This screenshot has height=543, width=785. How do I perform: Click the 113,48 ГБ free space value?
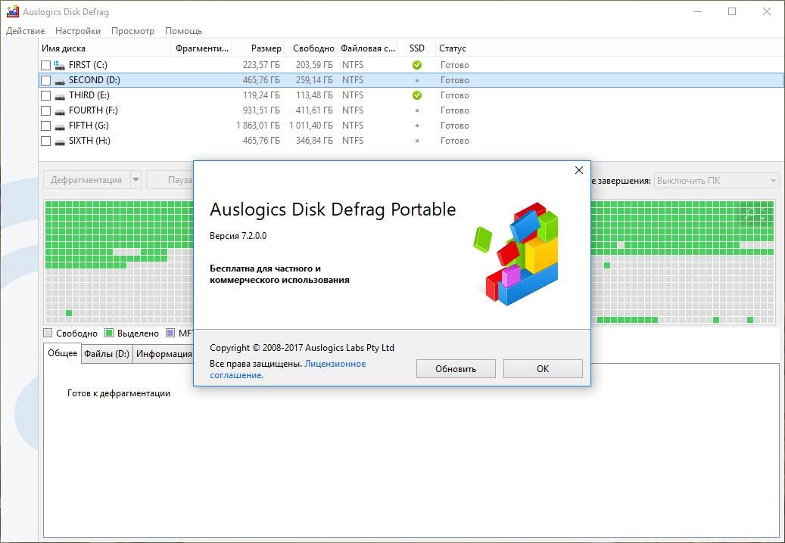click(314, 95)
